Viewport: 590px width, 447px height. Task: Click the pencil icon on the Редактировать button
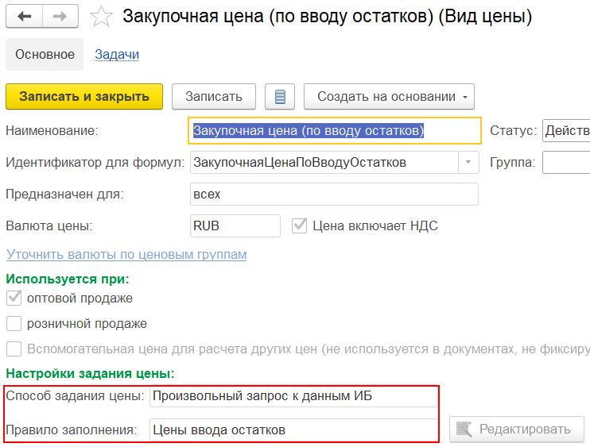[464, 430]
